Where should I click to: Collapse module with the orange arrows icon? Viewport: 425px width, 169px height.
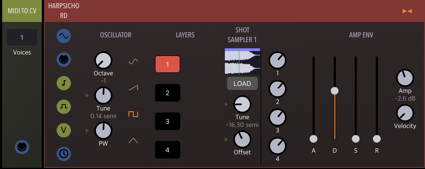407,11
